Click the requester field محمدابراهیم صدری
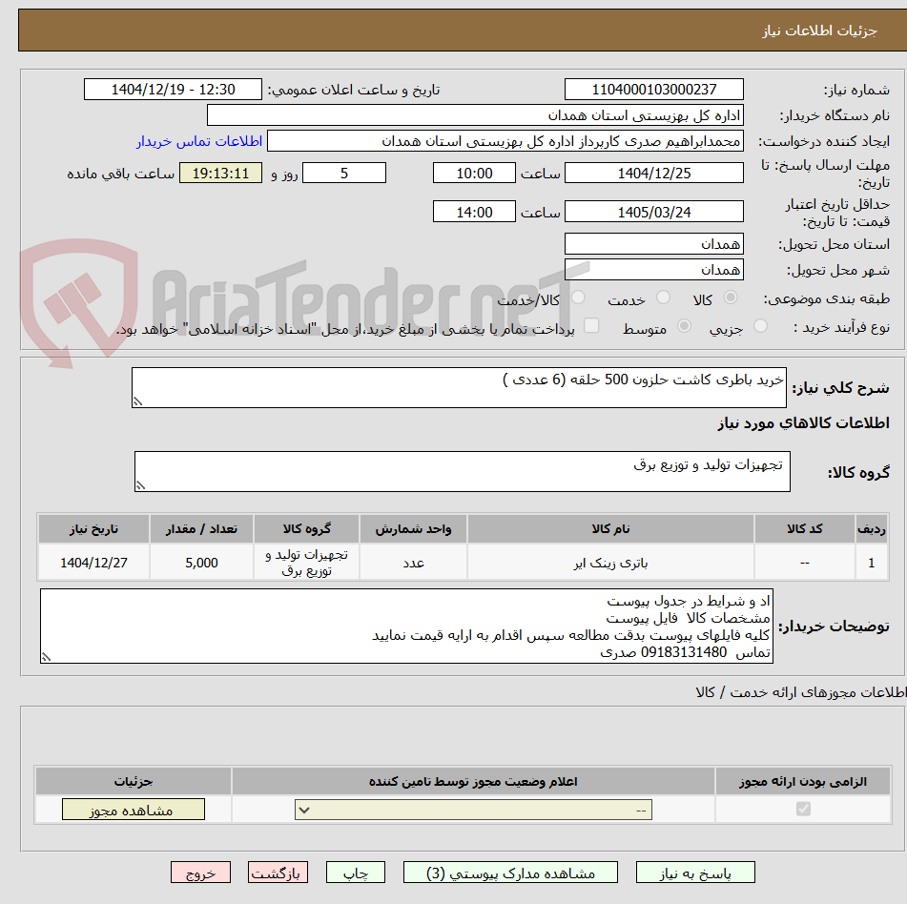Image resolution: width=907 pixels, height=904 pixels. (x=505, y=141)
